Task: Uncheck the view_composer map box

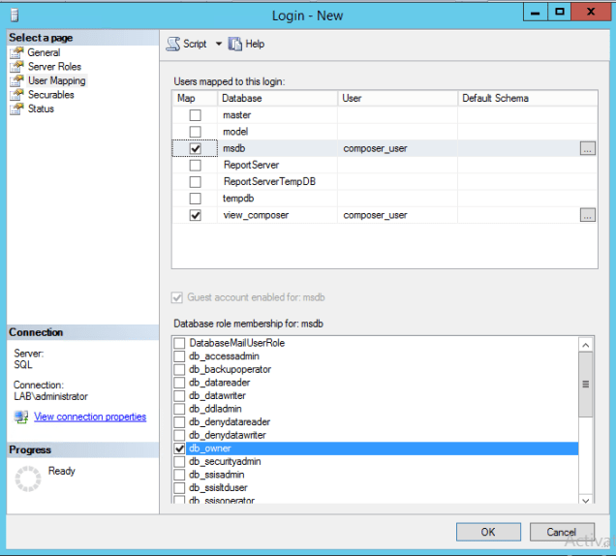Action: point(196,215)
